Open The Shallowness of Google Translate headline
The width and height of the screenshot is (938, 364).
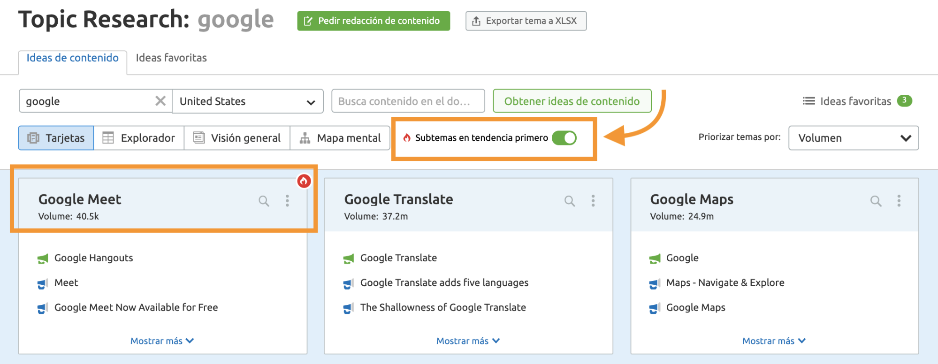(443, 307)
